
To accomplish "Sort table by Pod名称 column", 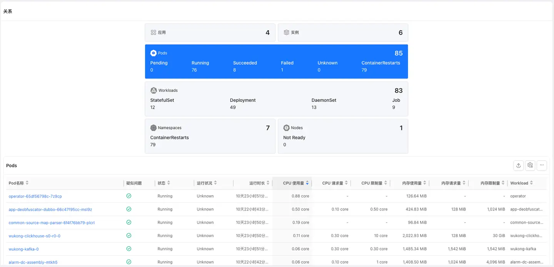I will (27, 183).
